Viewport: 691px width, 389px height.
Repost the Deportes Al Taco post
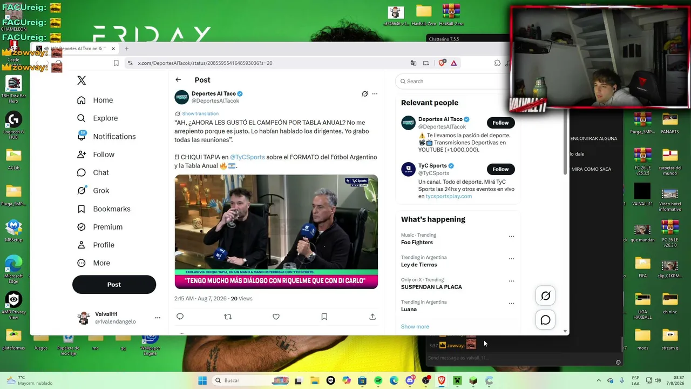[x=228, y=317]
